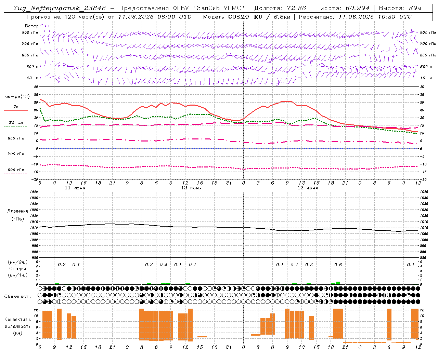
Task: Click the 13 июня date label
Action: tap(308, 188)
